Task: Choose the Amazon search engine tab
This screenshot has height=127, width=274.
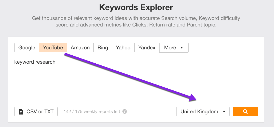Action: 80,48
